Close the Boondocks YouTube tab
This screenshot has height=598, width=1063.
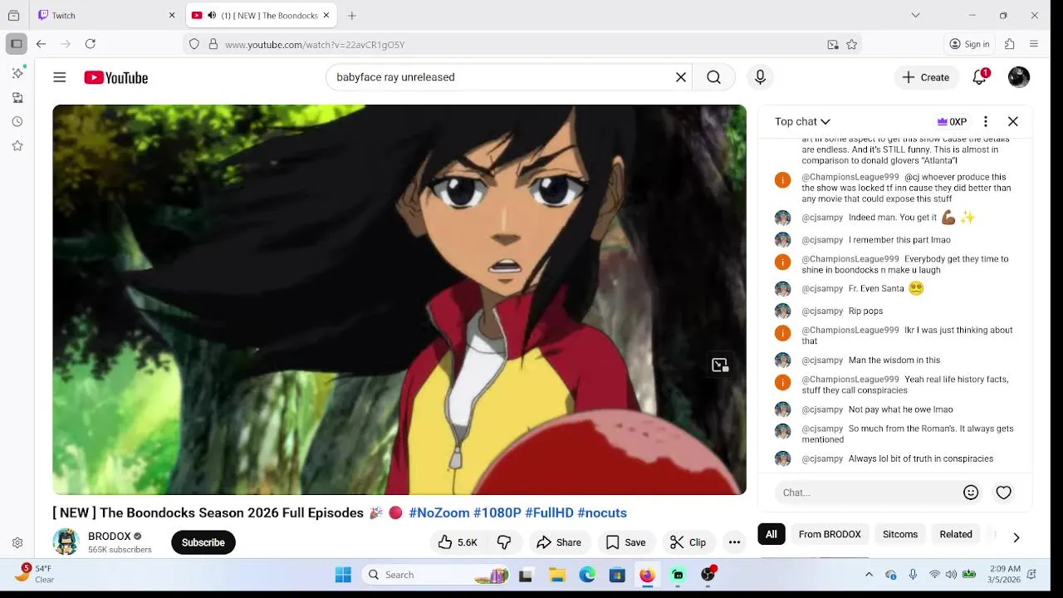click(326, 15)
